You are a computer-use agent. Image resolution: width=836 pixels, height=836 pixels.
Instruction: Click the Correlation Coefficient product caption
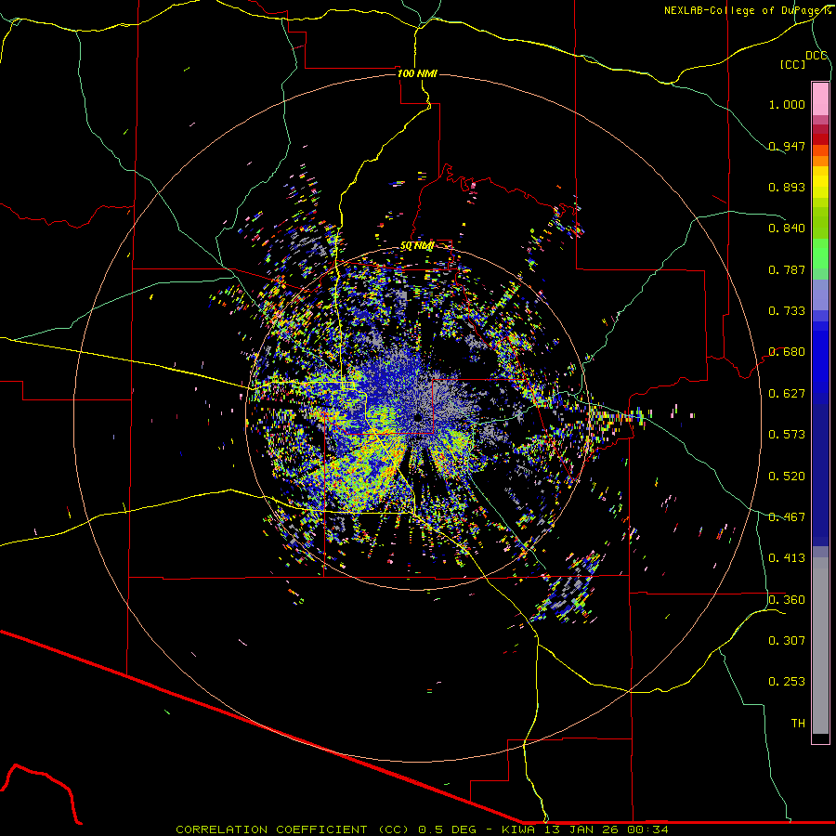click(x=422, y=829)
